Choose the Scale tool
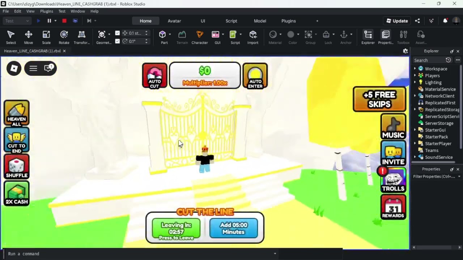 [x=46, y=37]
